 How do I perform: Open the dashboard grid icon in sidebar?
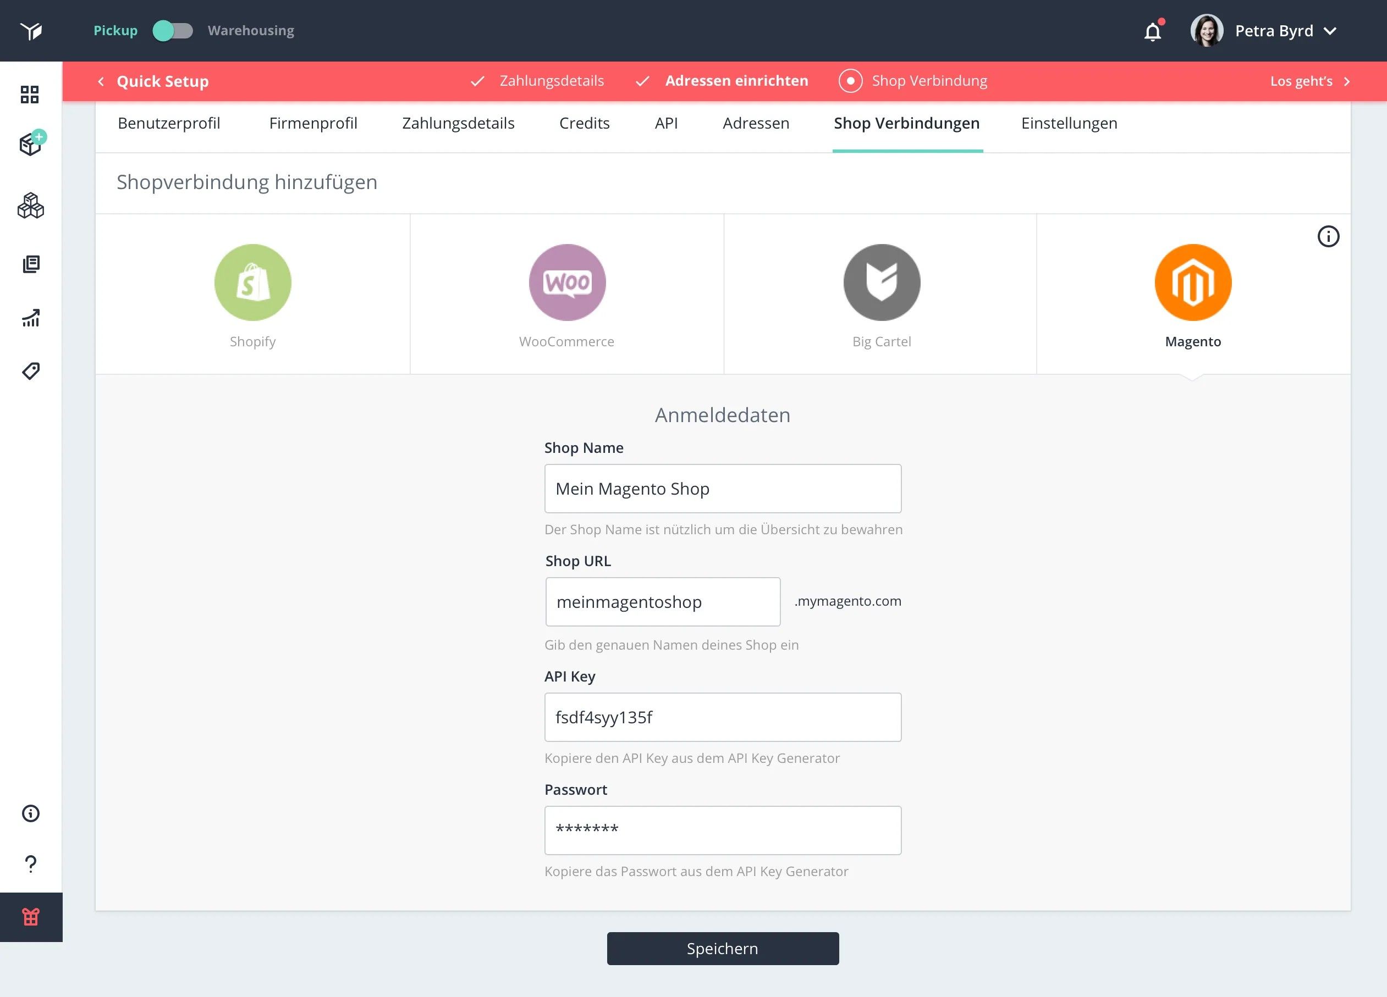[29, 95]
